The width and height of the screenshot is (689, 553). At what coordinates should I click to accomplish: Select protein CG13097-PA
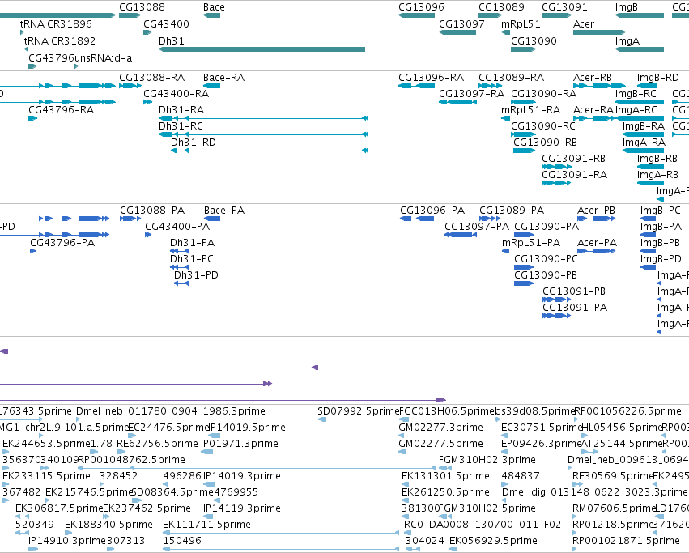477,227
